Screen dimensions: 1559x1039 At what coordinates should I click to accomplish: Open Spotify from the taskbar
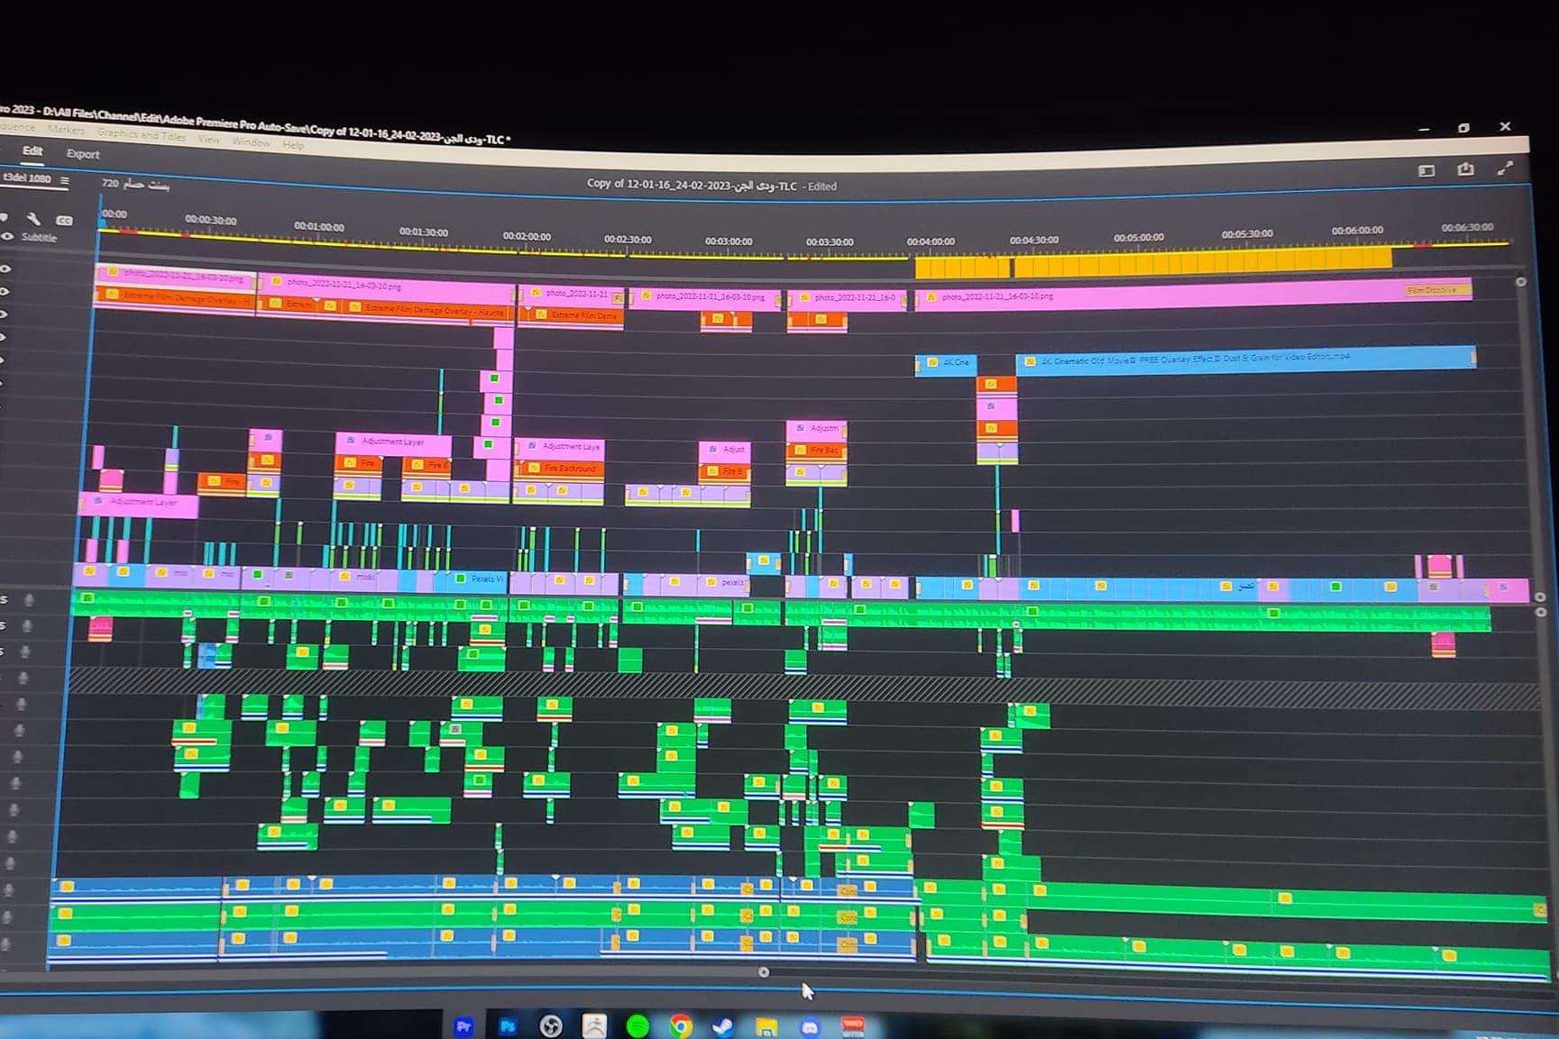pos(637,1026)
